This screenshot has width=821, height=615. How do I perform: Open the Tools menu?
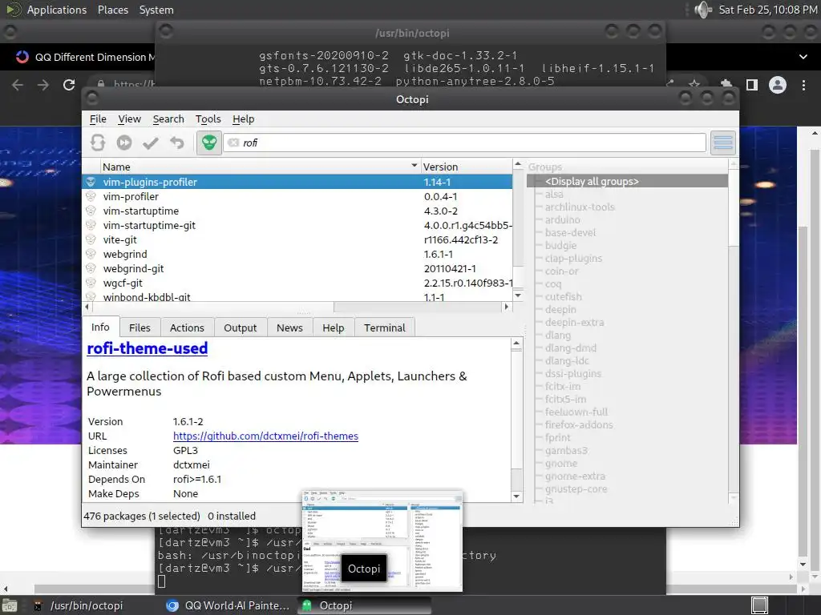[x=208, y=119]
